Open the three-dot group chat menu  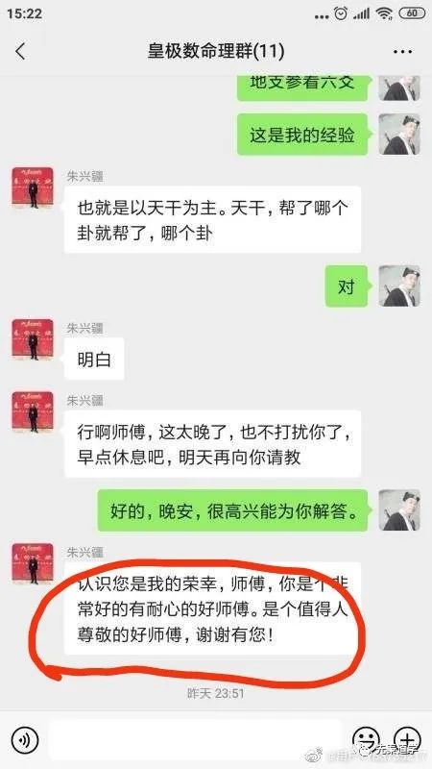[402, 52]
